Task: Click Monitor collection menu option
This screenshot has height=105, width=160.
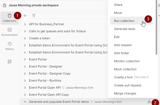Action: click(127, 61)
